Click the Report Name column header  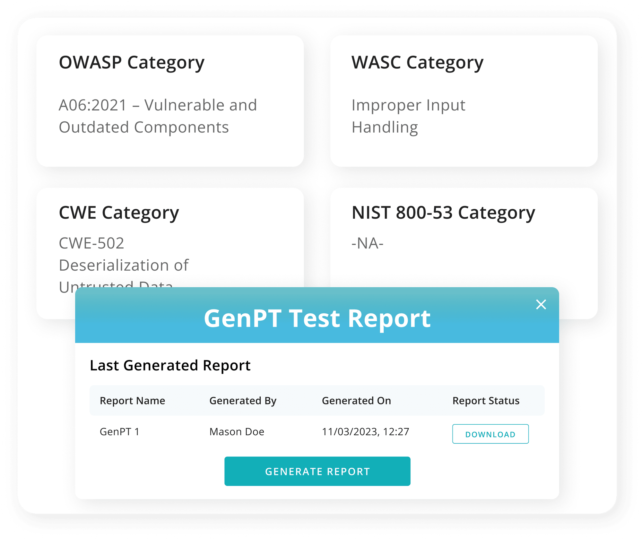[132, 401]
